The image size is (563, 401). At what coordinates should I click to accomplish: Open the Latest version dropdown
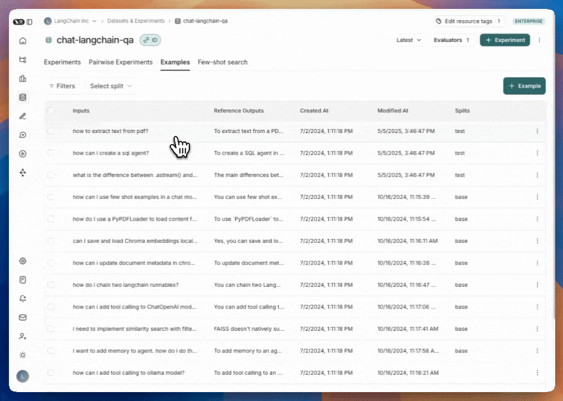coord(409,40)
